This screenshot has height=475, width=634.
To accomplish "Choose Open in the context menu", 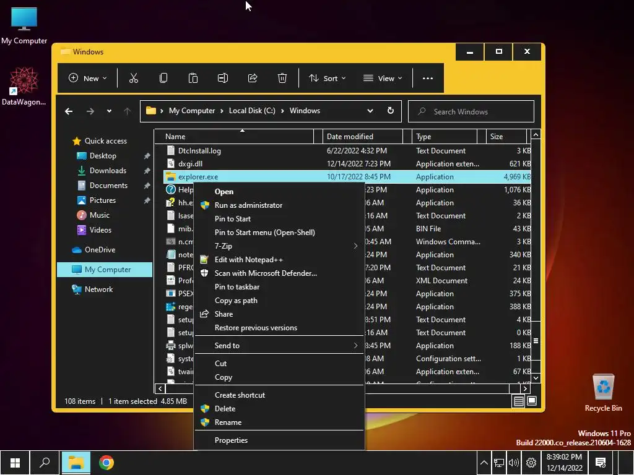I will pos(279,192).
